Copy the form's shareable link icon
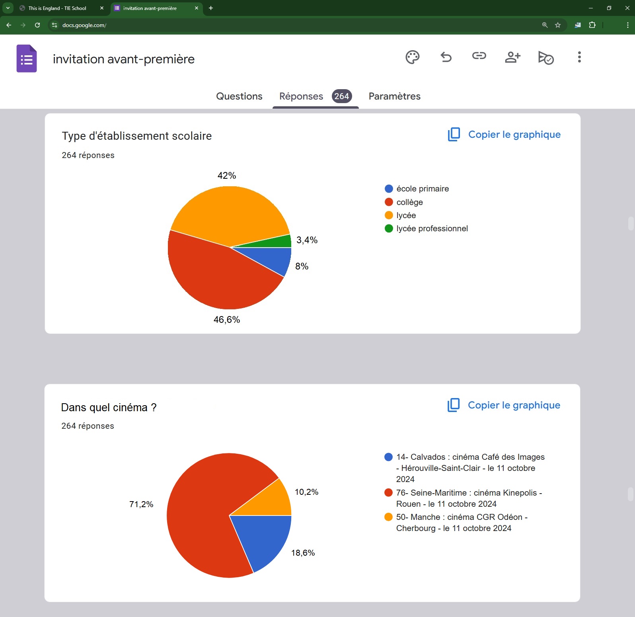 click(479, 56)
